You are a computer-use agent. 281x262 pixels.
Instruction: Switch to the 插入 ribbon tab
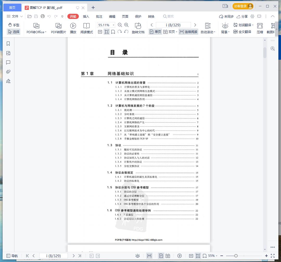pyautogui.click(x=86, y=16)
